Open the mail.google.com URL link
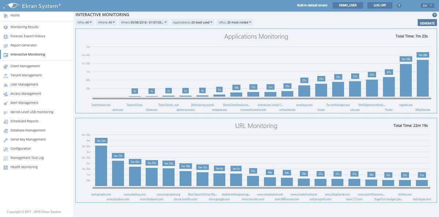The image size is (439, 217). pos(101,194)
